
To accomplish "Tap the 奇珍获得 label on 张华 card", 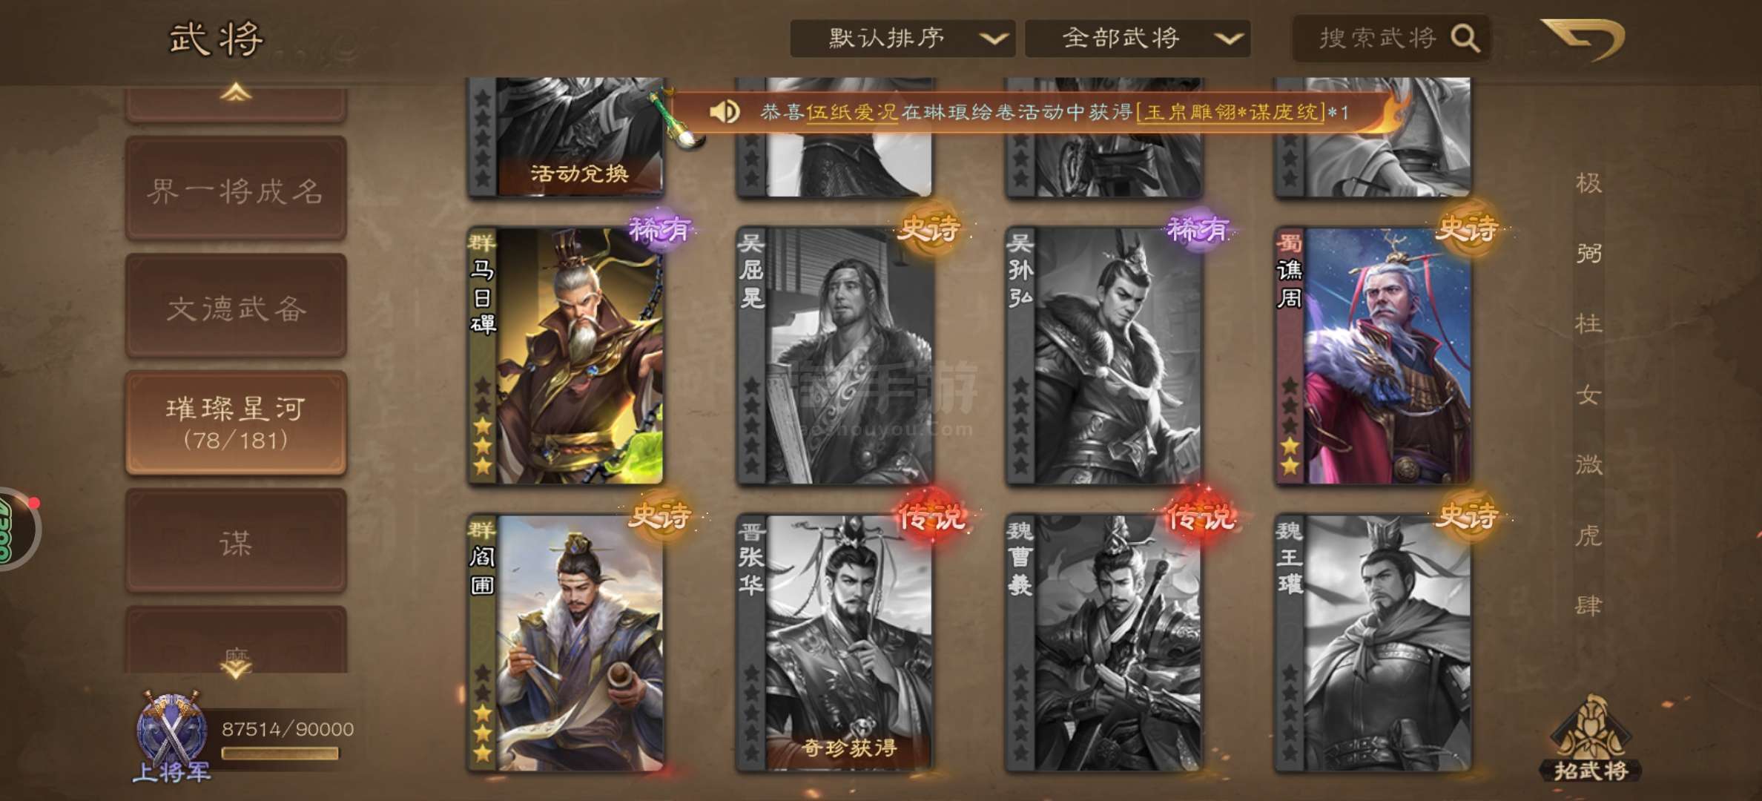I will pyautogui.click(x=849, y=748).
